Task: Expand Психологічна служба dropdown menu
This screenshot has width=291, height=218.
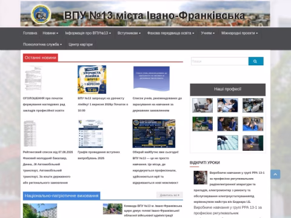Action: coord(42,44)
